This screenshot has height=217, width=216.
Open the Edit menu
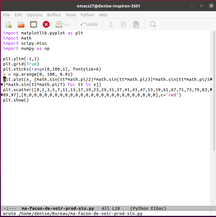point(18,15)
